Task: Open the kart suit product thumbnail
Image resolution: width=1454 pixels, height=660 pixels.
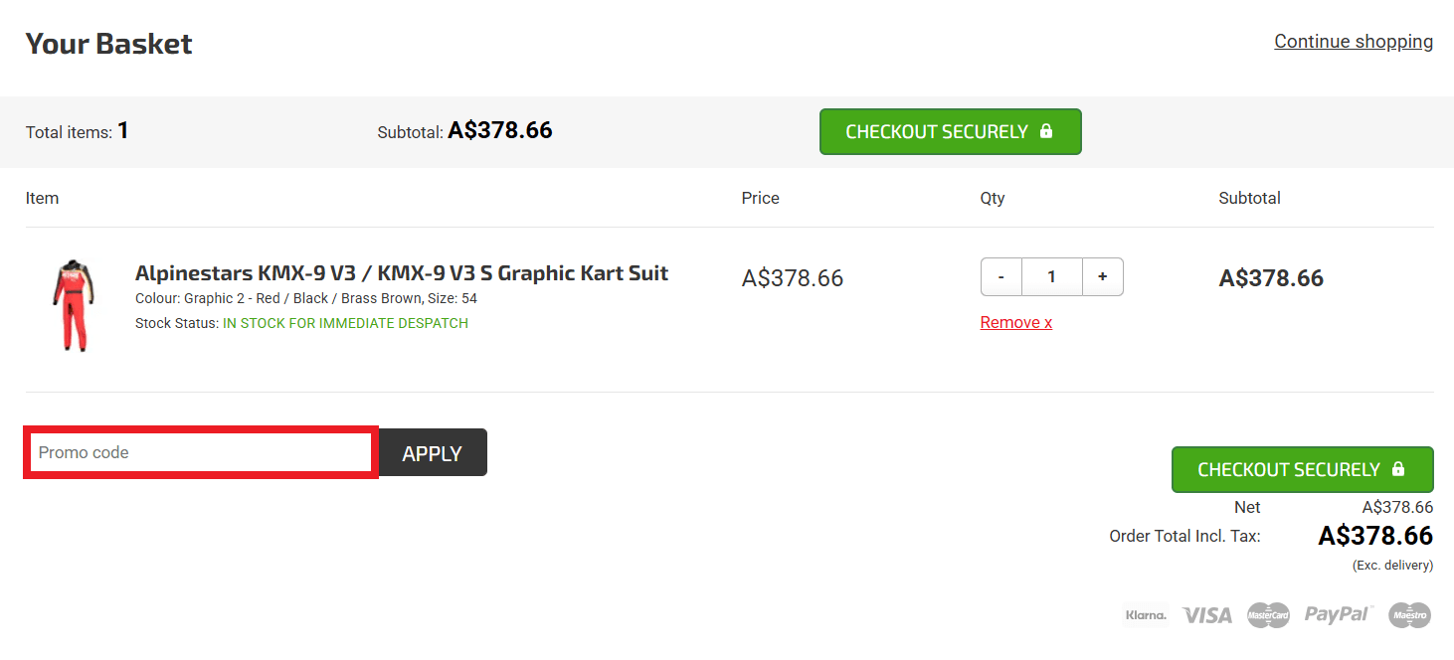Action: point(76,305)
